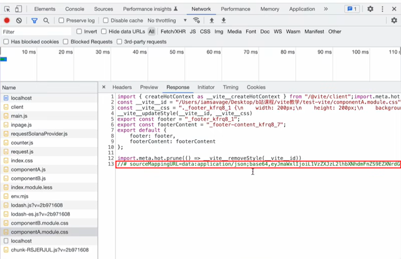The image size is (401, 259).
Task: Click the import HAR file upload icon
Action: pyautogui.click(x=212, y=20)
